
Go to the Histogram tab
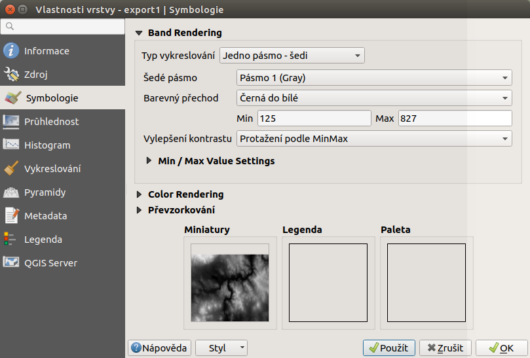pyautogui.click(x=62, y=145)
